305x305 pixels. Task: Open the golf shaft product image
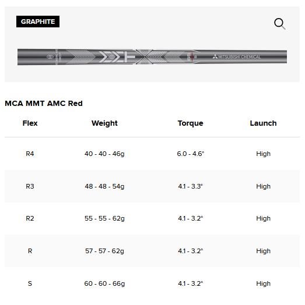[x=152, y=56]
